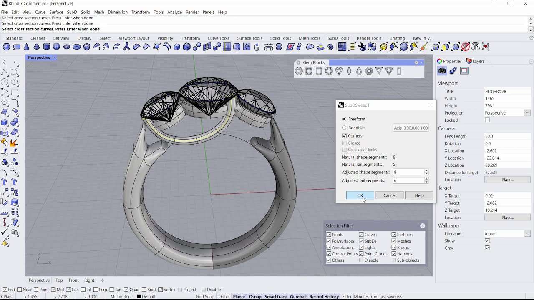Uncheck the Corners checkbox

pyautogui.click(x=344, y=136)
